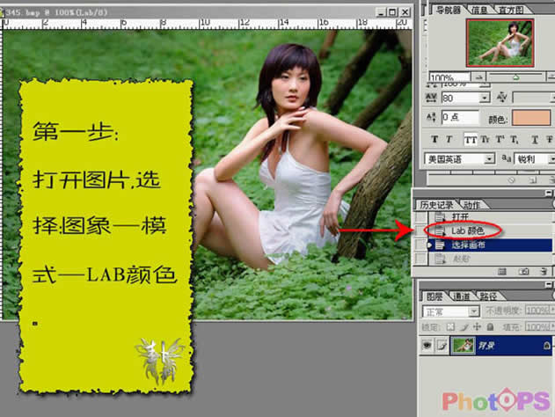Image resolution: width=555 pixels, height=417 pixels.
Task: Click the navigator zoom slider handle
Action: click(x=516, y=77)
